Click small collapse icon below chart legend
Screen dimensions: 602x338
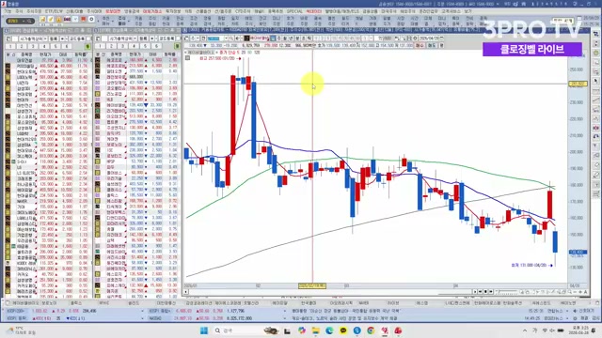tap(187, 58)
